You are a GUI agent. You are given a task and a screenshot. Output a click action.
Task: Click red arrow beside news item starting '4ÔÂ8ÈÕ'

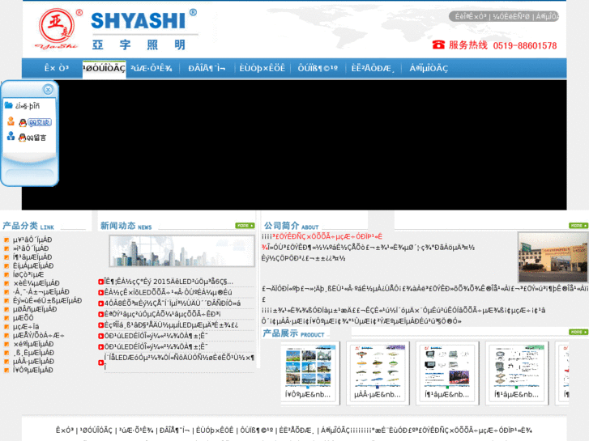pos(100,303)
